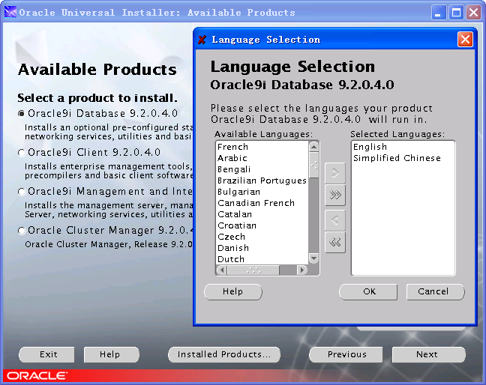Click the Language Selection title bar icon
This screenshot has height=385, width=486.
pos(202,40)
